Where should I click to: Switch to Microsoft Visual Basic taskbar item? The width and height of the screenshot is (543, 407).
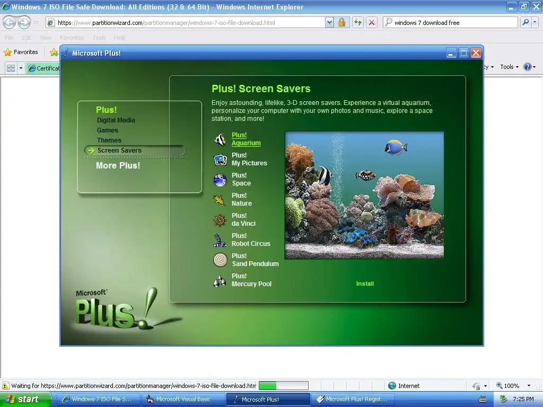183,399
